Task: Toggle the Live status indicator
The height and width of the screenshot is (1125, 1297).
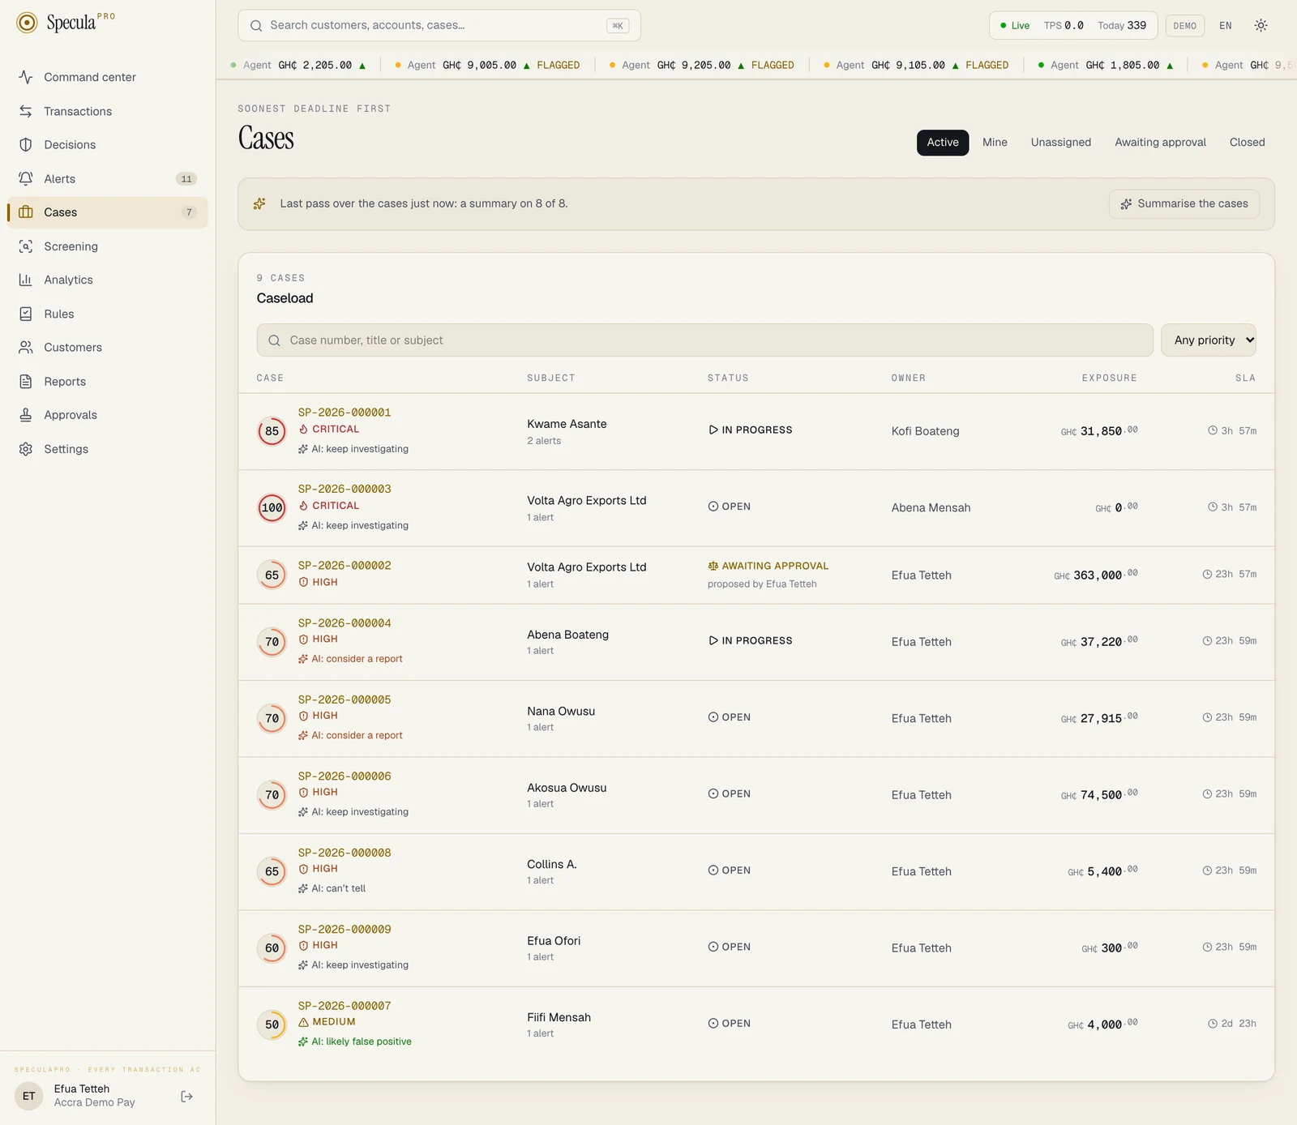Action: pos(1015,25)
